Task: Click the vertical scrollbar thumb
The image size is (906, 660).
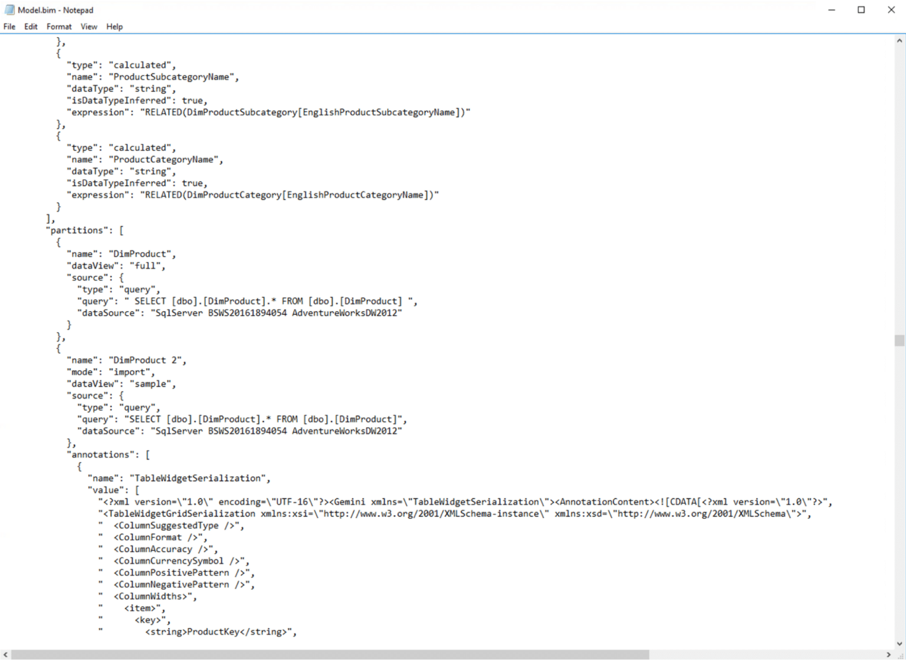Action: [x=900, y=341]
